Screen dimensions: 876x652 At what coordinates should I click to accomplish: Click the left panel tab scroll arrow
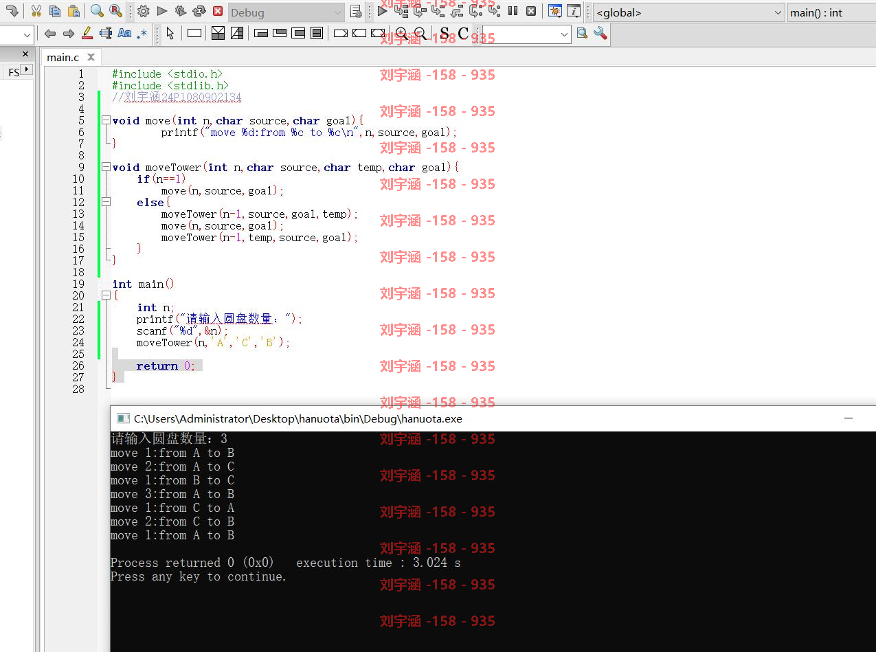pos(27,69)
